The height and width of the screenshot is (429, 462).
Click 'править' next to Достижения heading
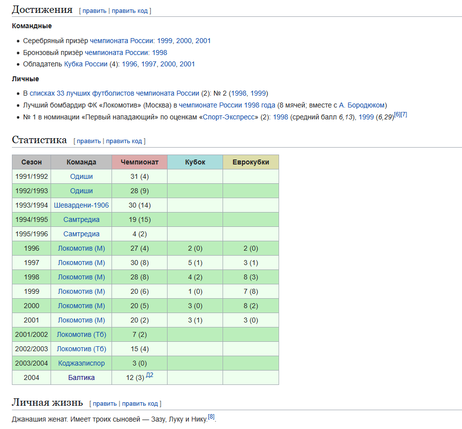94,11
